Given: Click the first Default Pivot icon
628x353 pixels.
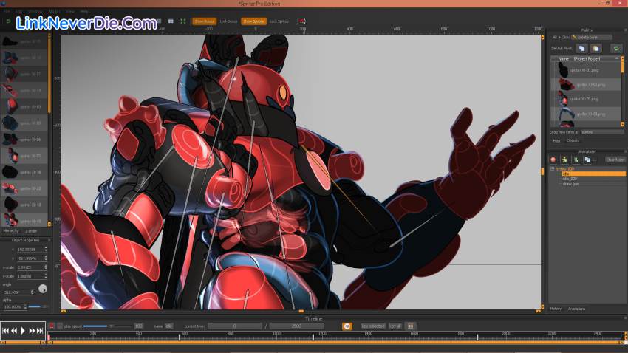Looking at the screenshot, I should coord(582,48).
